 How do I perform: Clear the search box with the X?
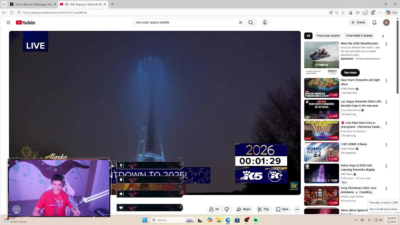[x=241, y=22]
